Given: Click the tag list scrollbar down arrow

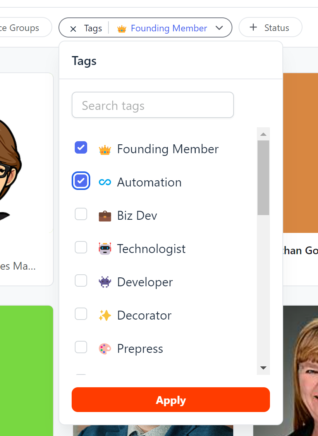Looking at the screenshot, I should click(263, 368).
